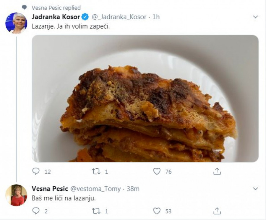The height and width of the screenshot is (220, 266).
Task: Open Jadranka Kosor's profile name link
Action: (x=56, y=17)
